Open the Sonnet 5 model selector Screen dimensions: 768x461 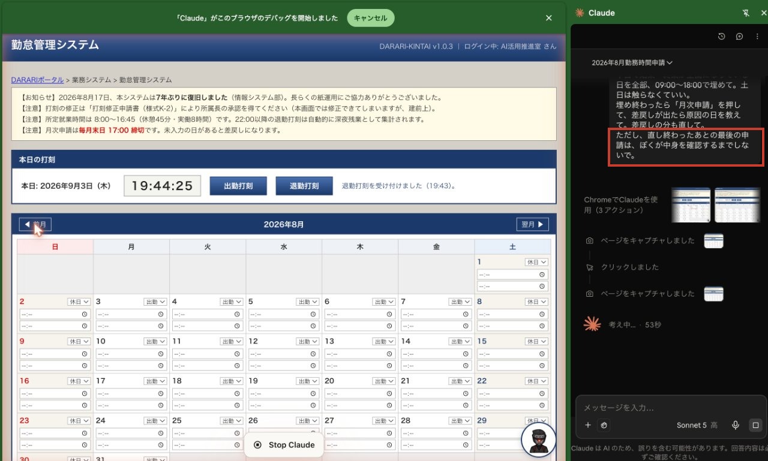point(697,425)
